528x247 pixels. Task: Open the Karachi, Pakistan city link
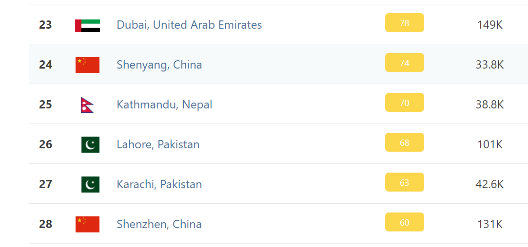click(159, 184)
